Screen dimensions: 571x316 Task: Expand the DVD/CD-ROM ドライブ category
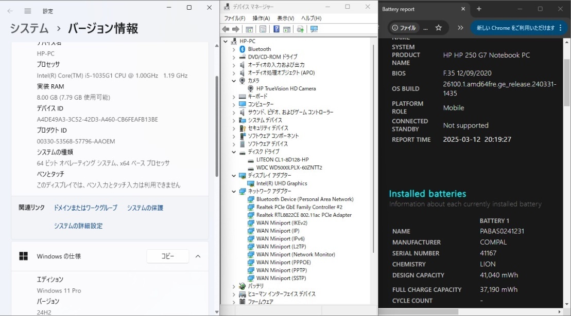pyautogui.click(x=234, y=57)
